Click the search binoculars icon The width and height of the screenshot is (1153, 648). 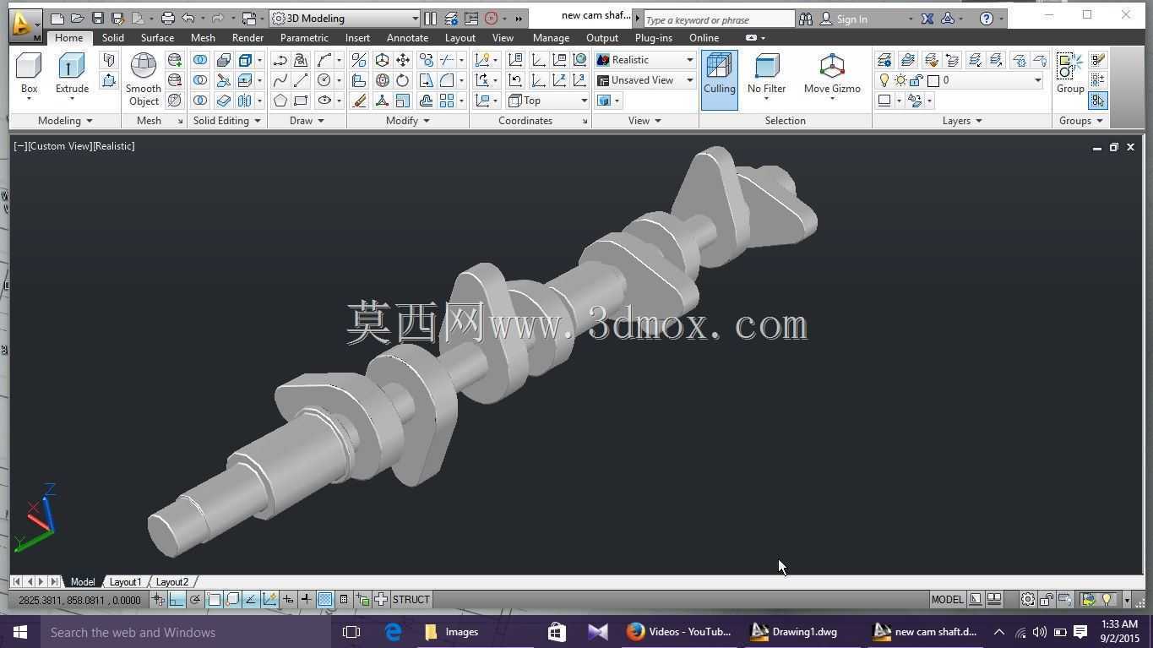pyautogui.click(x=806, y=19)
